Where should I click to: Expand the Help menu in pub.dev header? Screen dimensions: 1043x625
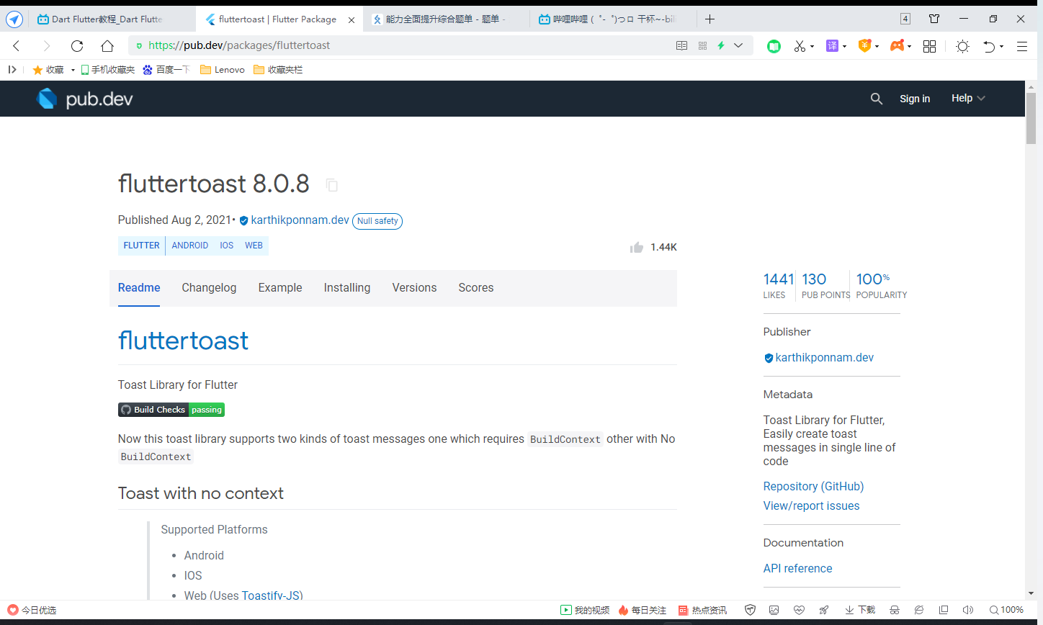pos(968,99)
